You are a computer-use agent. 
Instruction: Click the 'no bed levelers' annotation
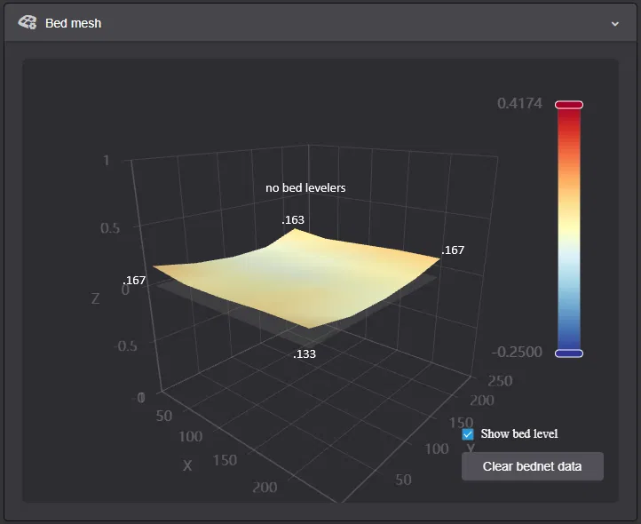(305, 187)
